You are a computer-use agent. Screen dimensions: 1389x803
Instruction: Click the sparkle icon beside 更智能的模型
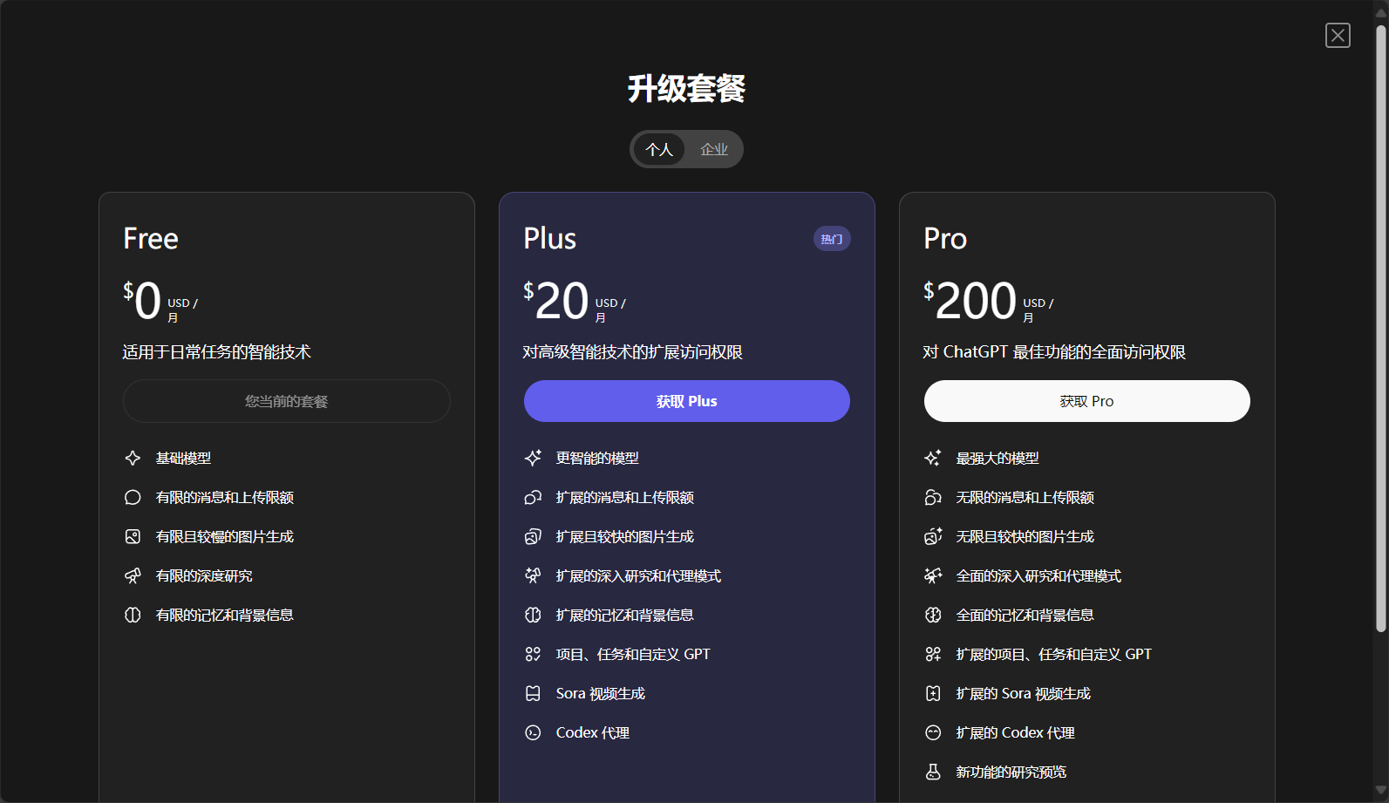[x=533, y=458]
